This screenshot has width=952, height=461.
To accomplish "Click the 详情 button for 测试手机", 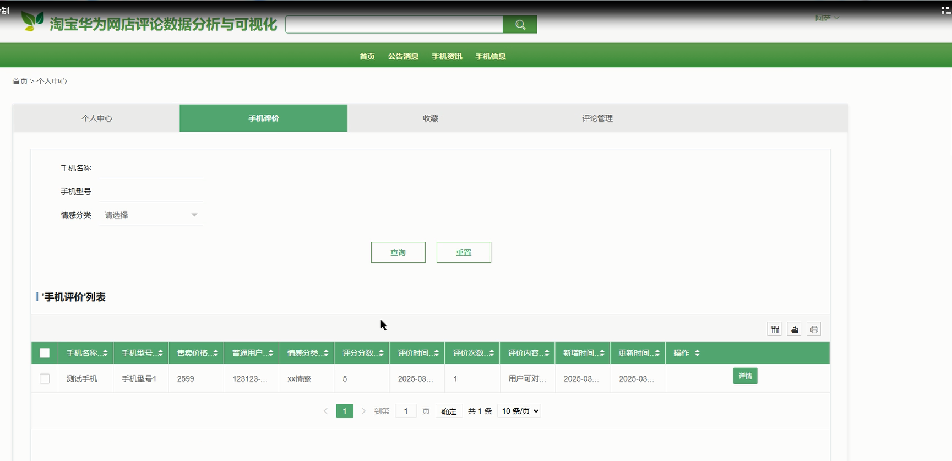I will click(745, 376).
